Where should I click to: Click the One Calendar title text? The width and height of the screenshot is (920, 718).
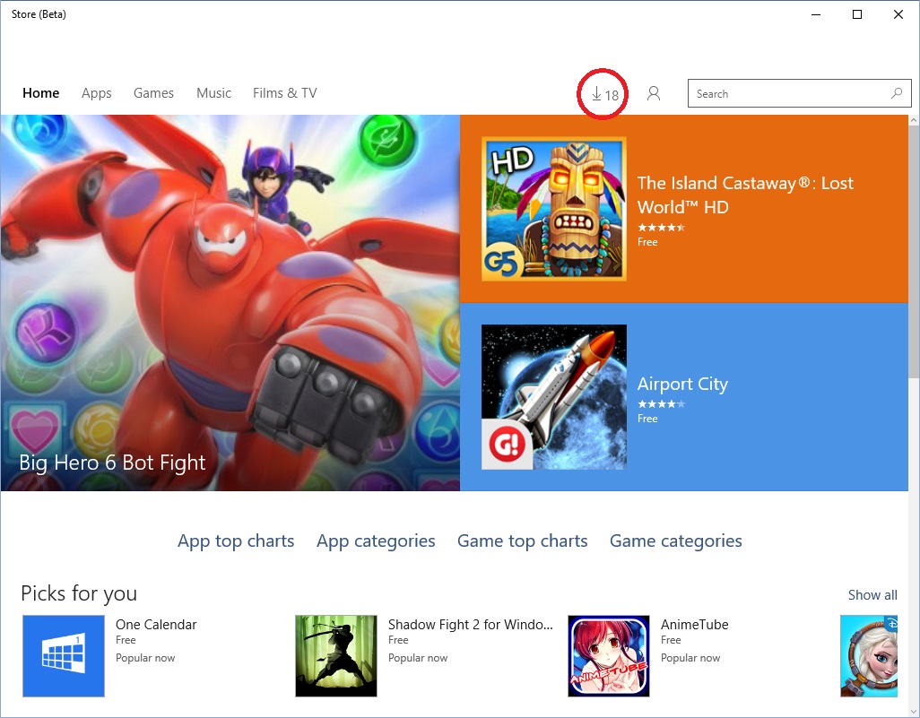click(156, 625)
